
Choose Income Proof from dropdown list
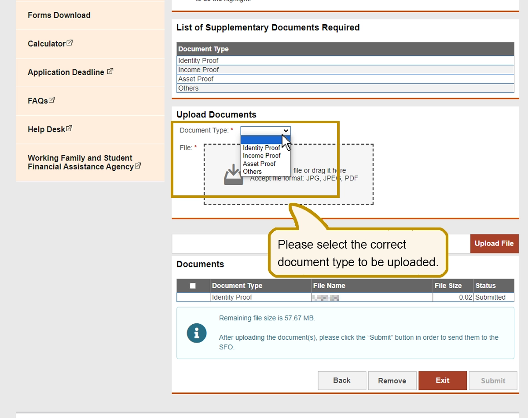pyautogui.click(x=261, y=155)
